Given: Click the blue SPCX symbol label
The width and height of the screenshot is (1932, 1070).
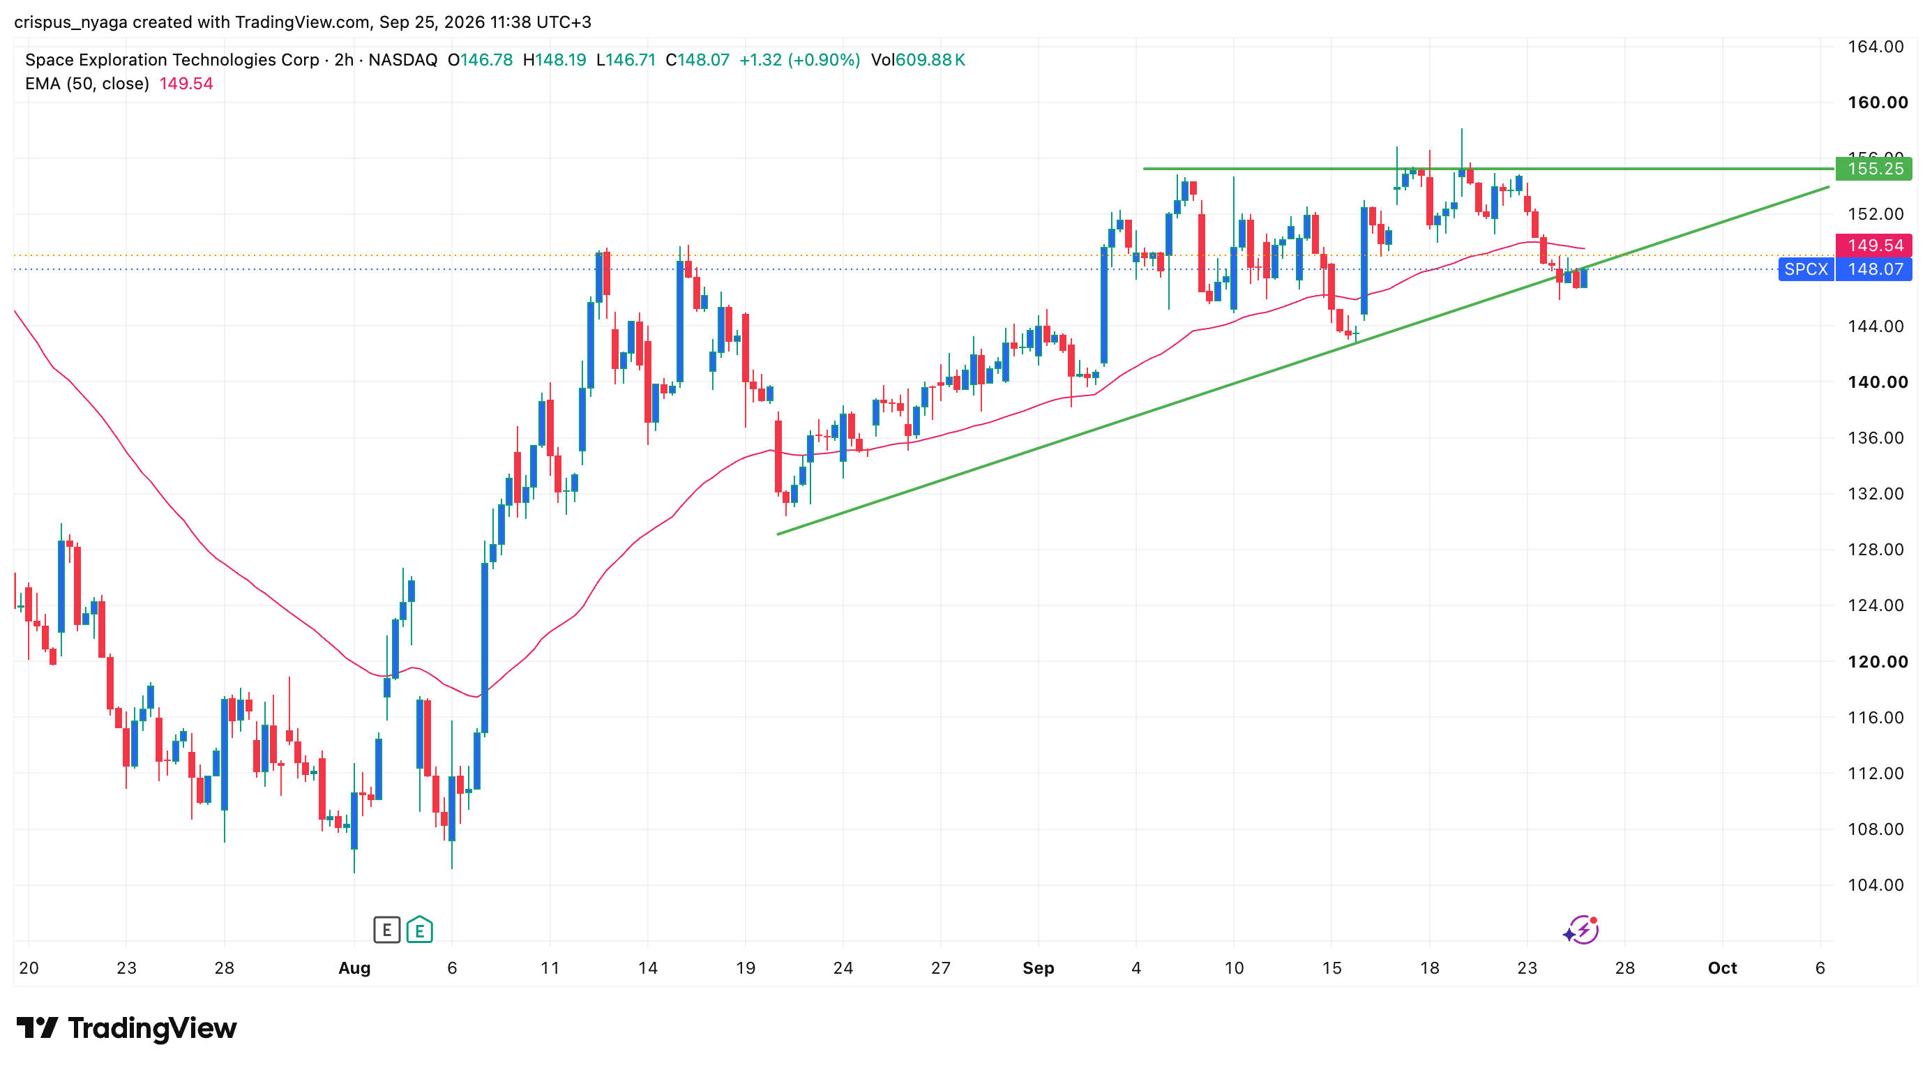Looking at the screenshot, I should coord(1806,269).
